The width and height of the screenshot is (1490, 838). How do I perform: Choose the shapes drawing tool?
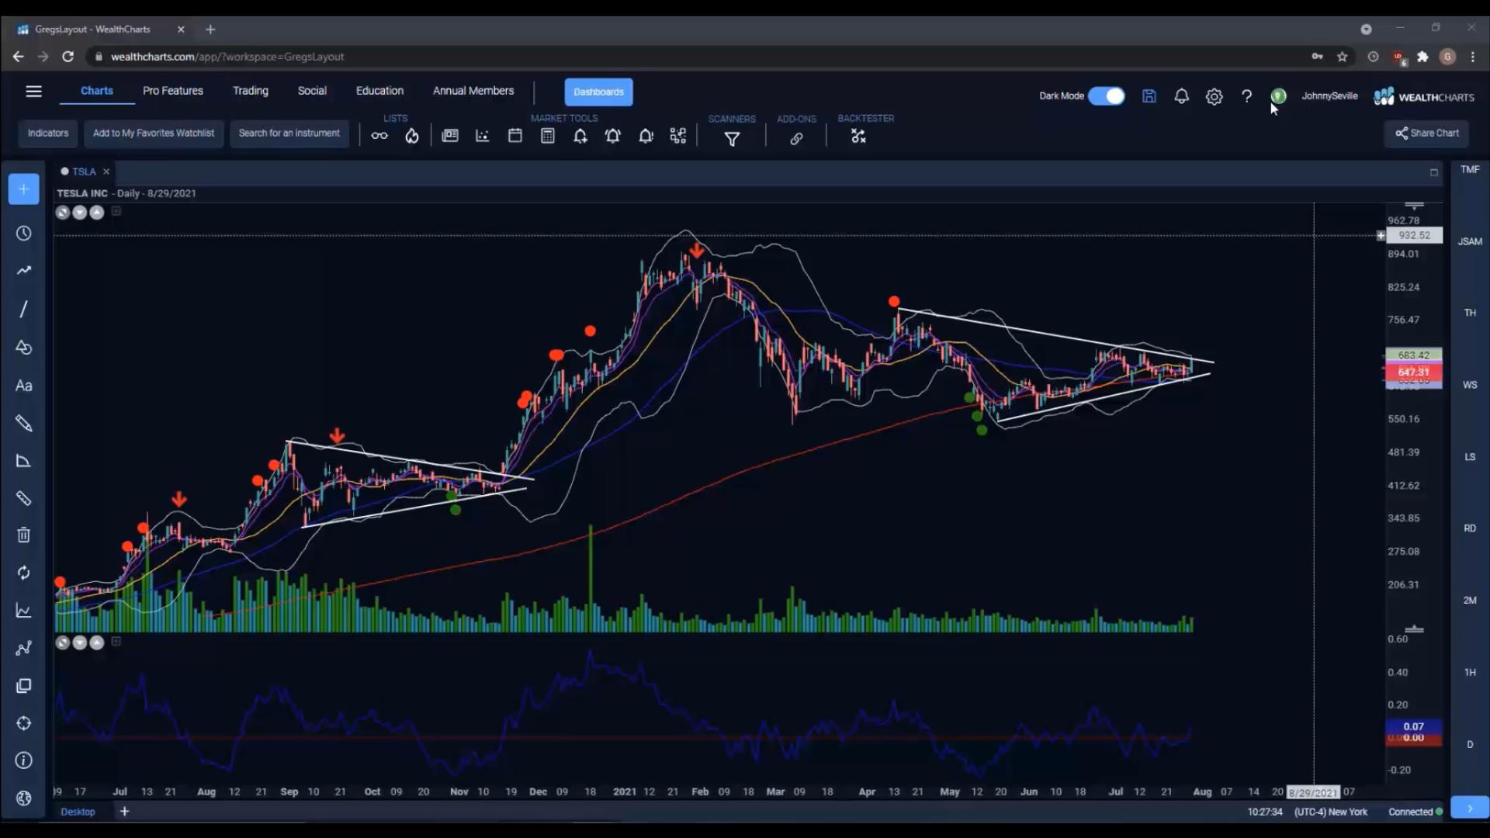pyautogui.click(x=24, y=347)
